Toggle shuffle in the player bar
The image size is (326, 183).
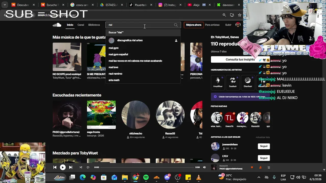81,167
